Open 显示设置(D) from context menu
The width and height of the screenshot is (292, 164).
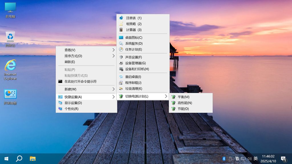click(86, 103)
